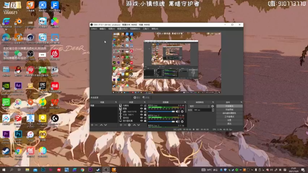Click the 退出 exit button in controls
The width and height of the screenshot is (308, 173).
[229, 124]
